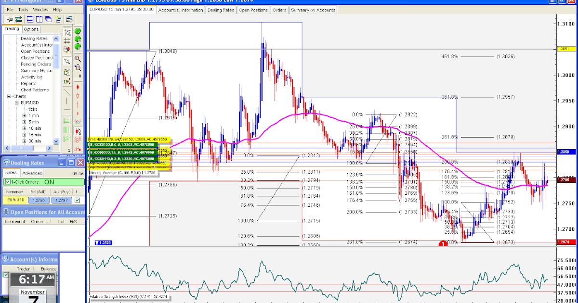Show more tools via chevron below the zoom icons
The height and width of the screenshot is (303, 578).
click(79, 76)
